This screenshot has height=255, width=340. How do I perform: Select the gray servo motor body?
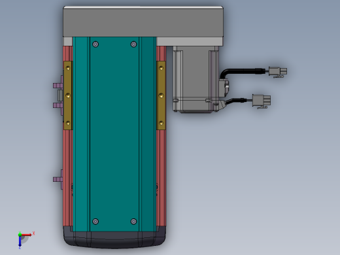[195, 79]
